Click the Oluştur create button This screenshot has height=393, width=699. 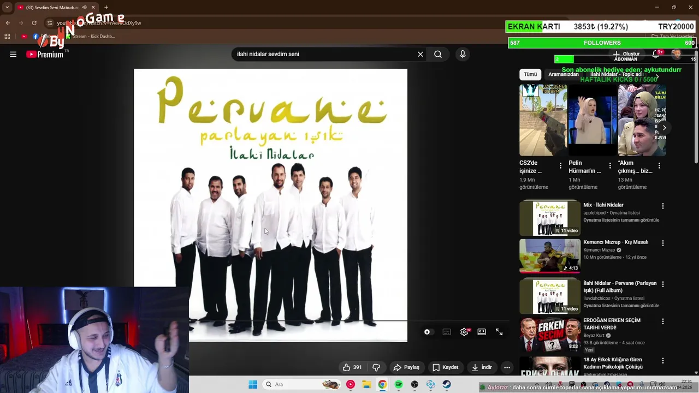coord(626,54)
